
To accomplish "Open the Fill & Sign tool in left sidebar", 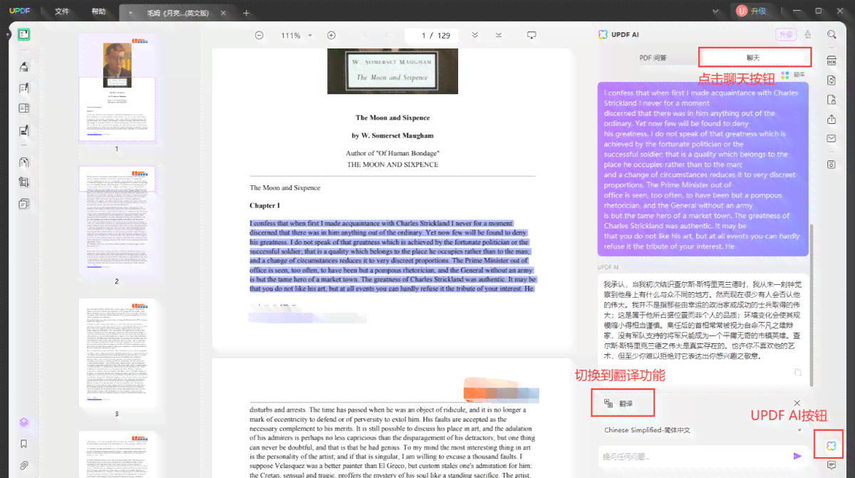I will pos(24,131).
